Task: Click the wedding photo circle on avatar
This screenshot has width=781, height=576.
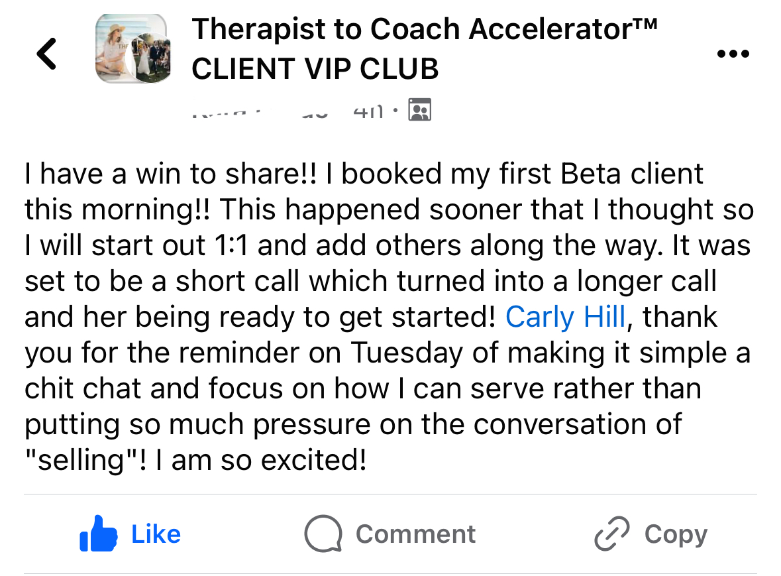Action: click(x=152, y=58)
